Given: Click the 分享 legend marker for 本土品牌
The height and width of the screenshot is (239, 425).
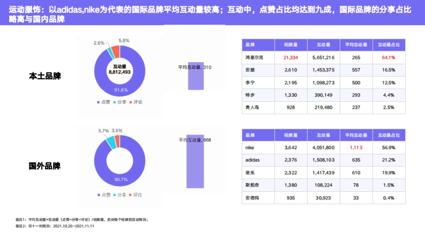Looking at the screenshot, I should pyautogui.click(x=114, y=102).
